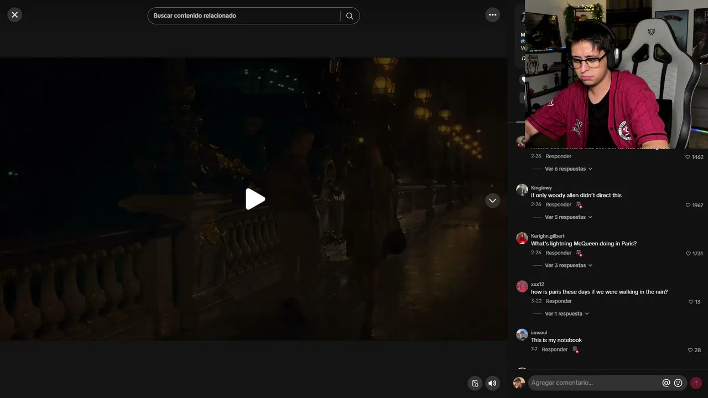Click your profile avatar beside the comment box
The width and height of the screenshot is (708, 398).
tap(519, 383)
